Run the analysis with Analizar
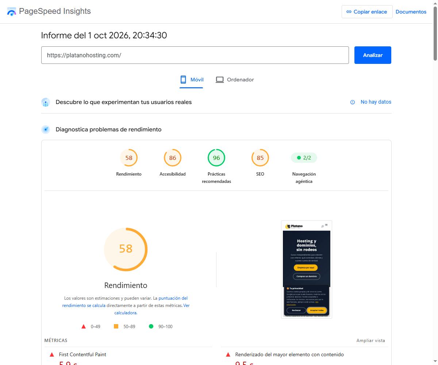 tap(373, 55)
